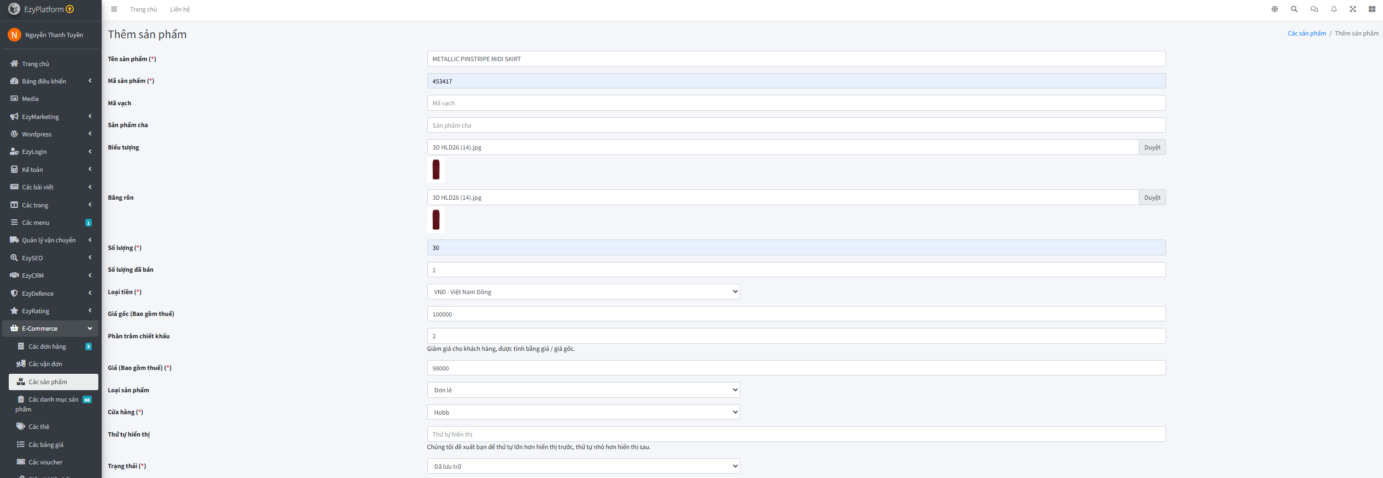Follow the Các sản phẩm breadcrumb link

(1307, 33)
